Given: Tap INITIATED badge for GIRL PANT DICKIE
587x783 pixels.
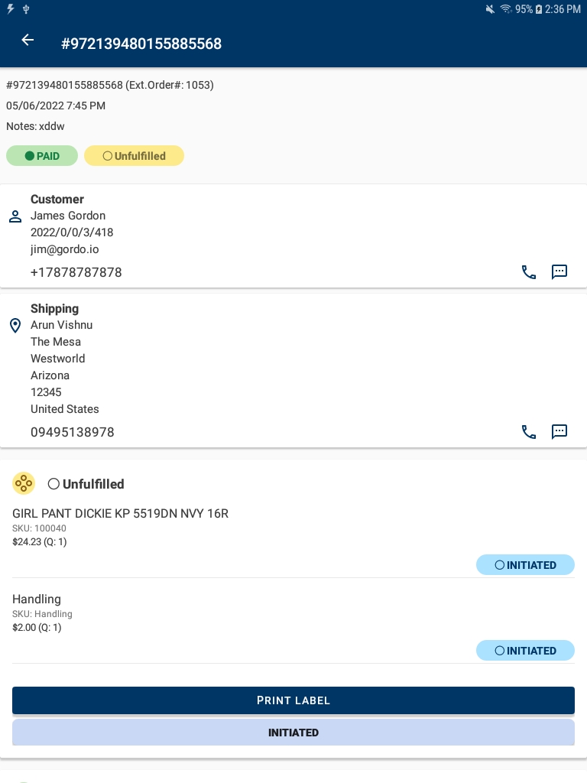Looking at the screenshot, I should click(525, 565).
